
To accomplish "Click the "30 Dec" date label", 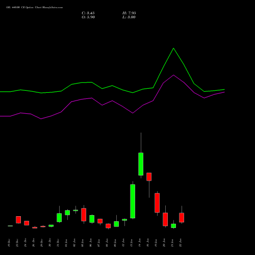I will tap(50, 243).
